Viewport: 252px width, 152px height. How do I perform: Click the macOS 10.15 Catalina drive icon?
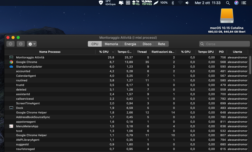pos(227,16)
